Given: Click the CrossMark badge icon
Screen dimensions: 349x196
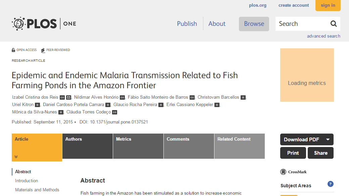Looking at the screenshot, I should [x=283, y=172].
